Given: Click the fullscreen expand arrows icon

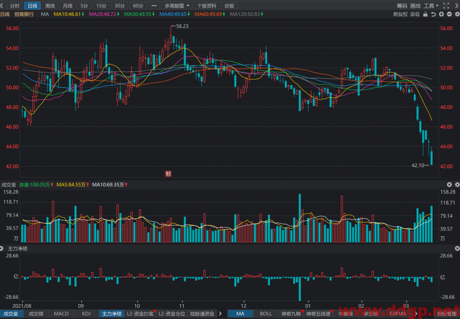Looking at the screenshot, I should coord(446,5).
